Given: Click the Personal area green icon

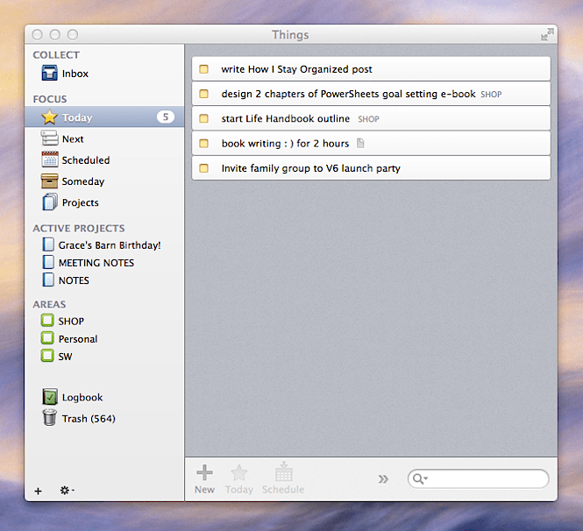Looking at the screenshot, I should click(x=47, y=338).
